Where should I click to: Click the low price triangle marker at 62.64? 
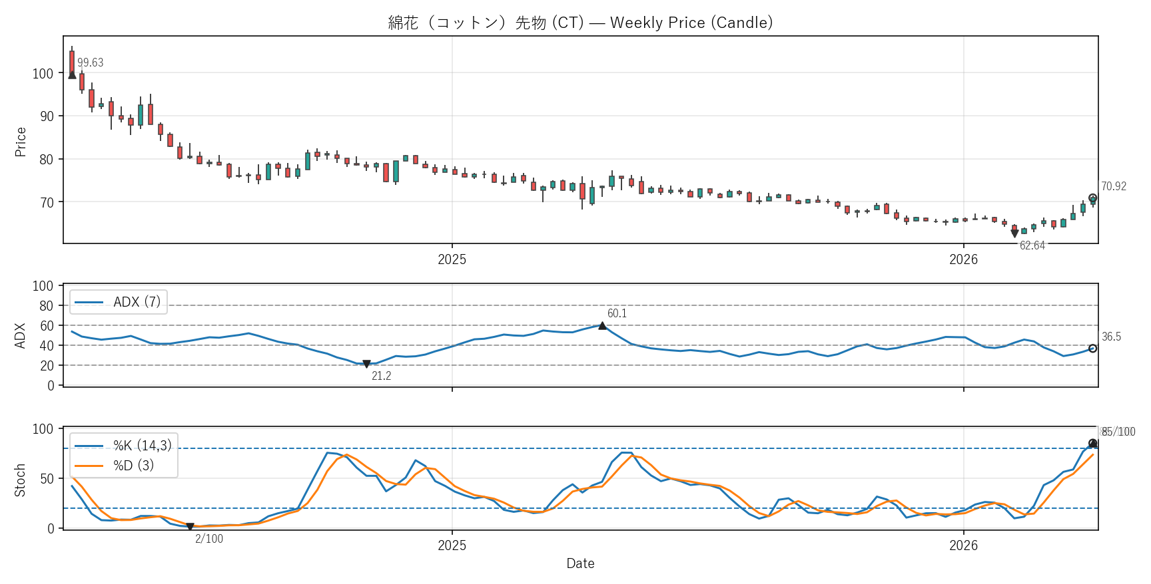(1014, 233)
